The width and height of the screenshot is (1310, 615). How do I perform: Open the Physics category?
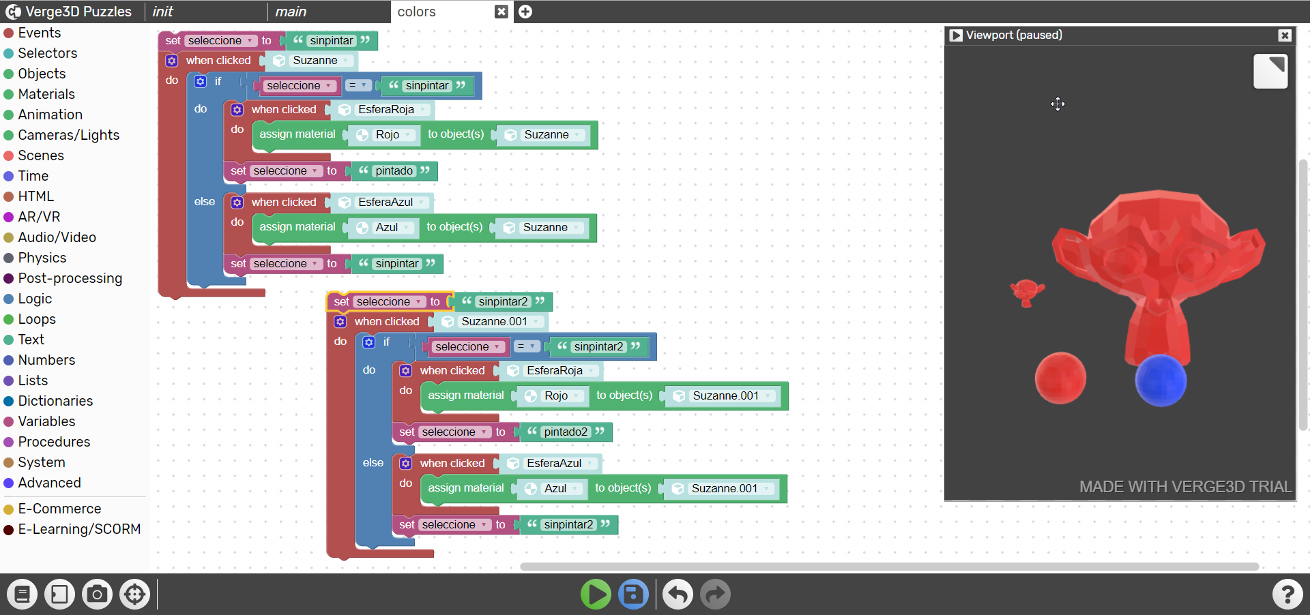click(42, 258)
